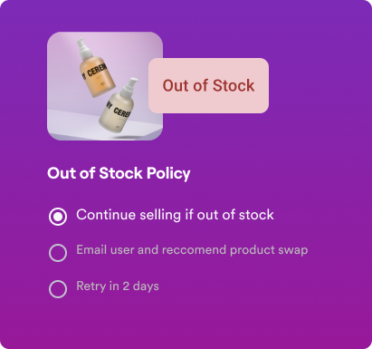
Task: Click the CEREM text on the orange bottle
Action: (97, 71)
